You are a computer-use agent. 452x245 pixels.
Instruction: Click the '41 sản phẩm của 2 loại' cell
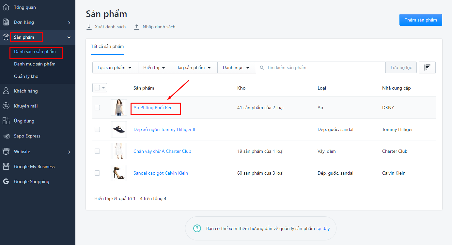point(260,108)
